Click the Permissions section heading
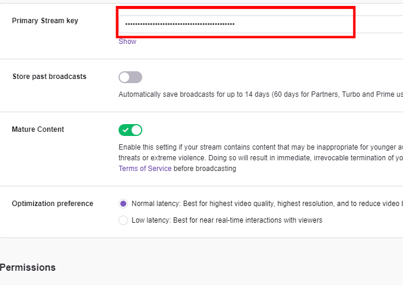This screenshot has width=403, height=285. point(28,267)
